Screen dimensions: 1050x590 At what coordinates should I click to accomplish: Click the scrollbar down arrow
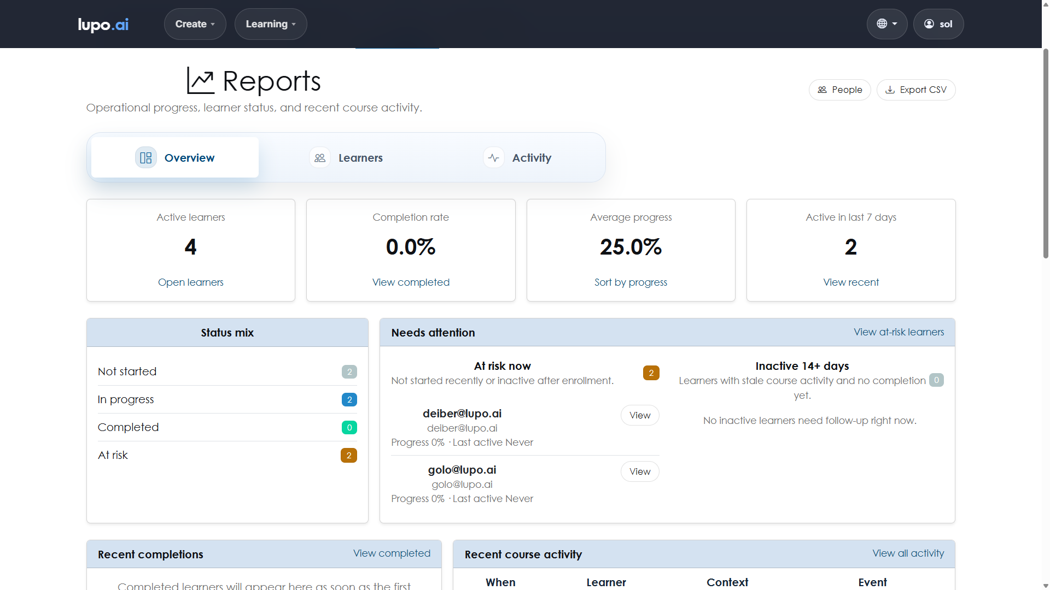point(1046,586)
